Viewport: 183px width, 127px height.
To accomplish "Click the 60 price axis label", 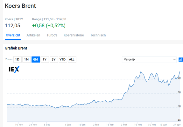I will coord(179,106).
